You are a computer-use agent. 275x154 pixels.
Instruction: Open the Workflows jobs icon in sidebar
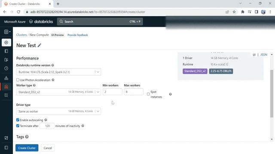(6, 95)
